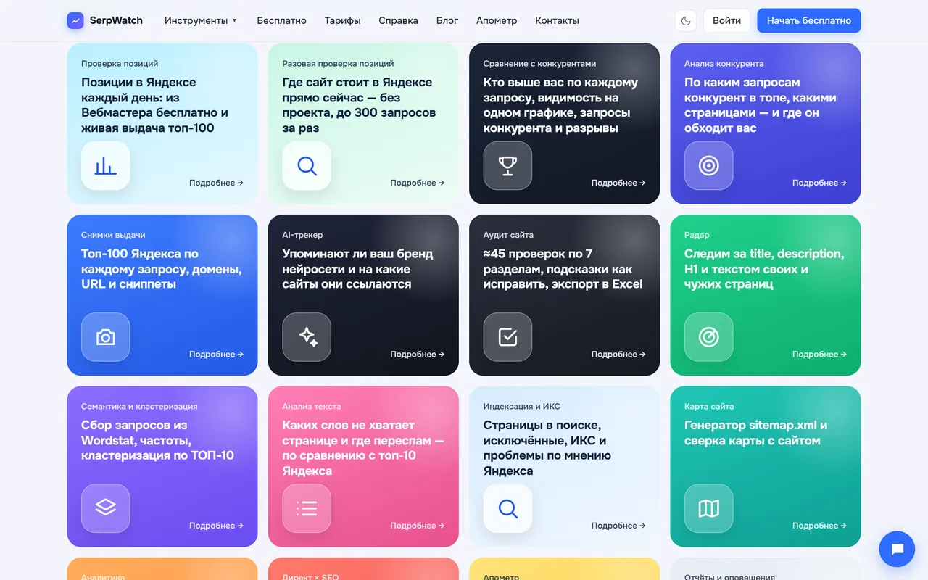The width and height of the screenshot is (928, 580).
Task: Click the checkbox icon in Аудит сайта card
Action: pyautogui.click(x=507, y=337)
